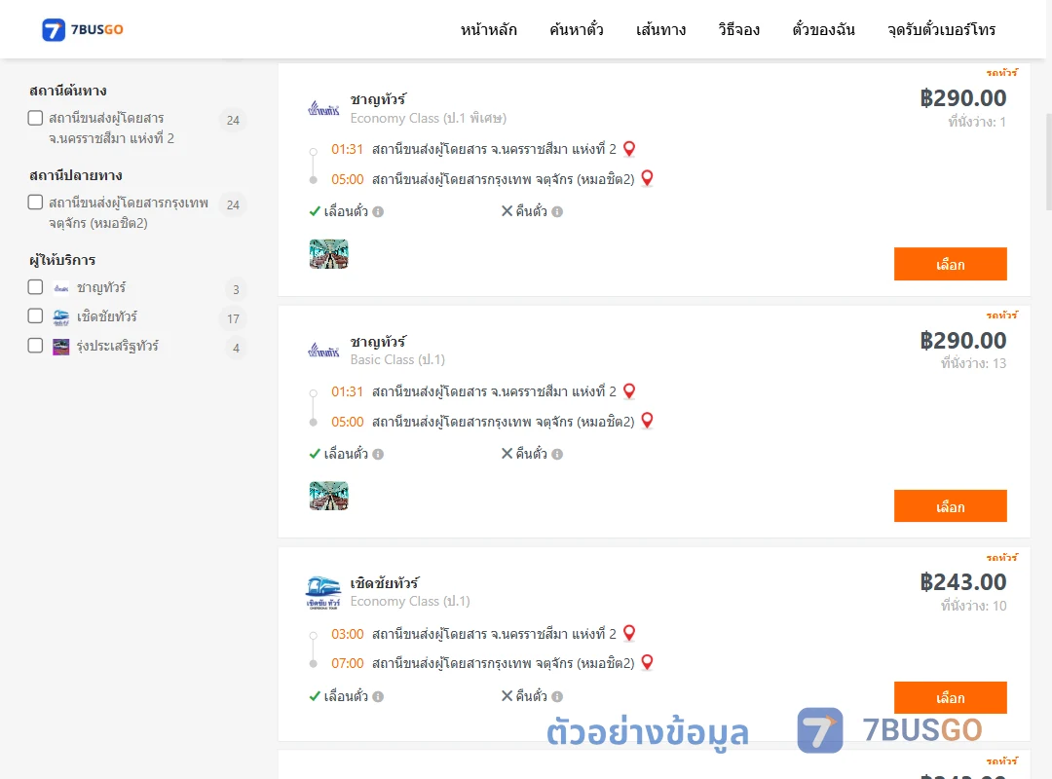1052x779 pixels.
Task: Click the 7BUSGO logo in header
Action: pos(83,29)
